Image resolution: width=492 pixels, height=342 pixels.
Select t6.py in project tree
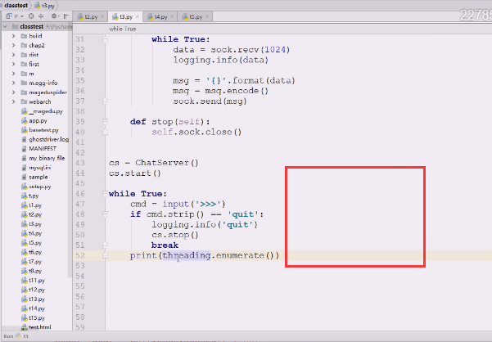pos(35,252)
